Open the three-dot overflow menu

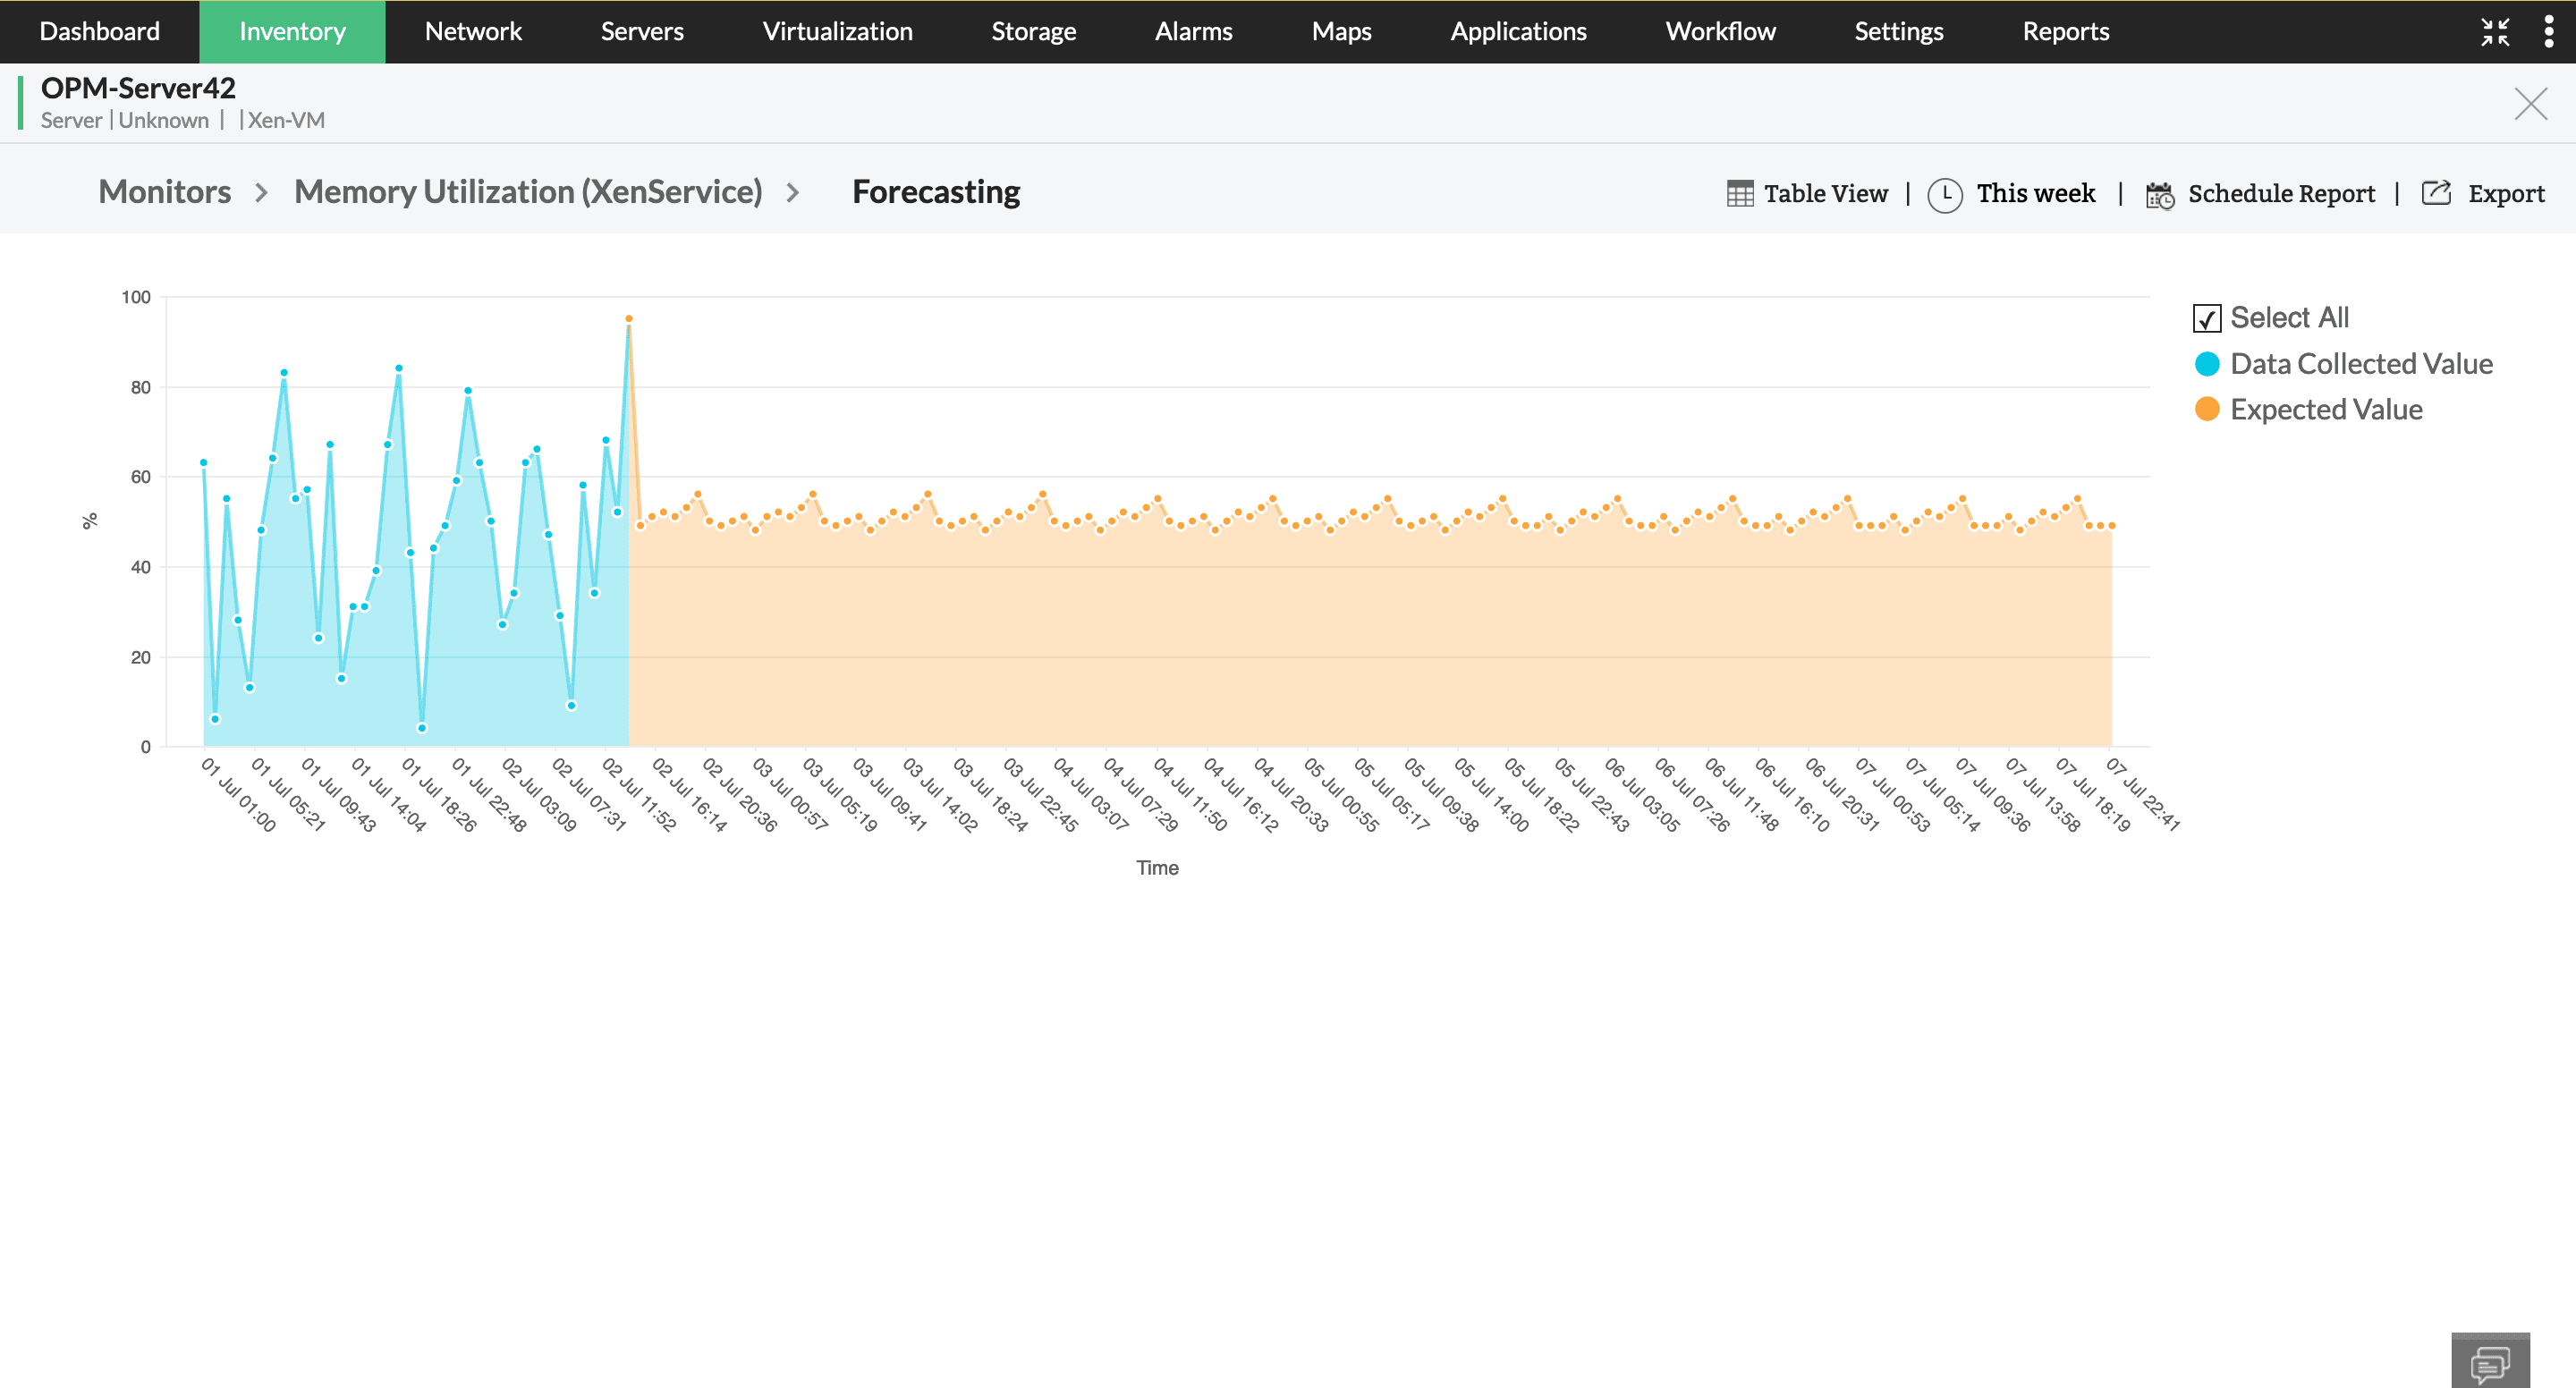pyautogui.click(x=2548, y=31)
